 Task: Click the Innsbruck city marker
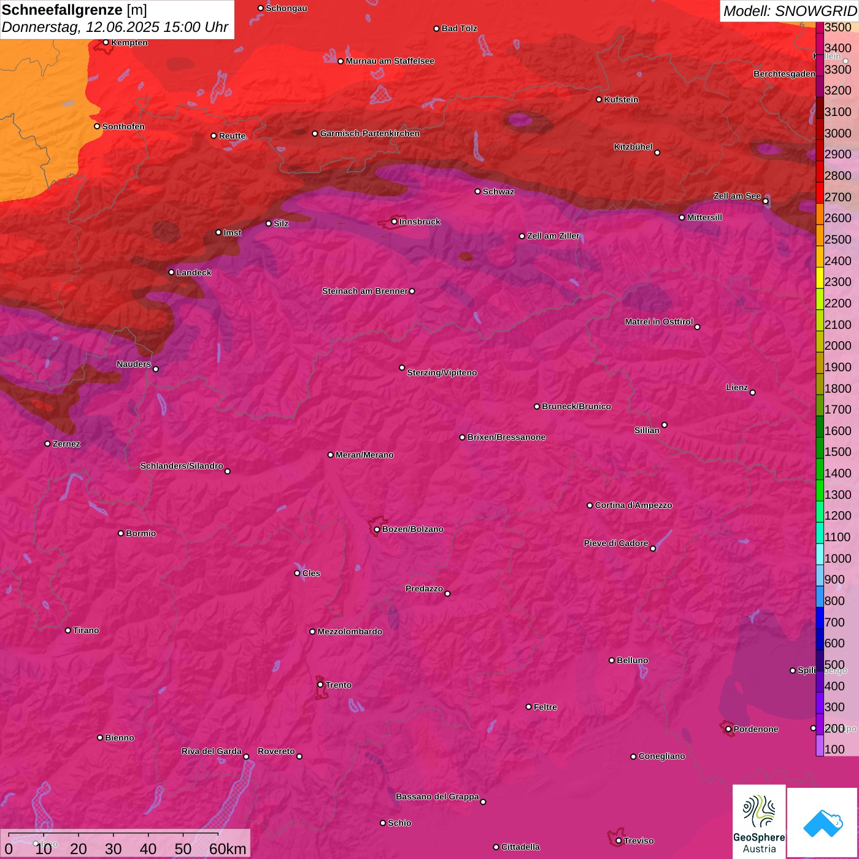click(394, 221)
